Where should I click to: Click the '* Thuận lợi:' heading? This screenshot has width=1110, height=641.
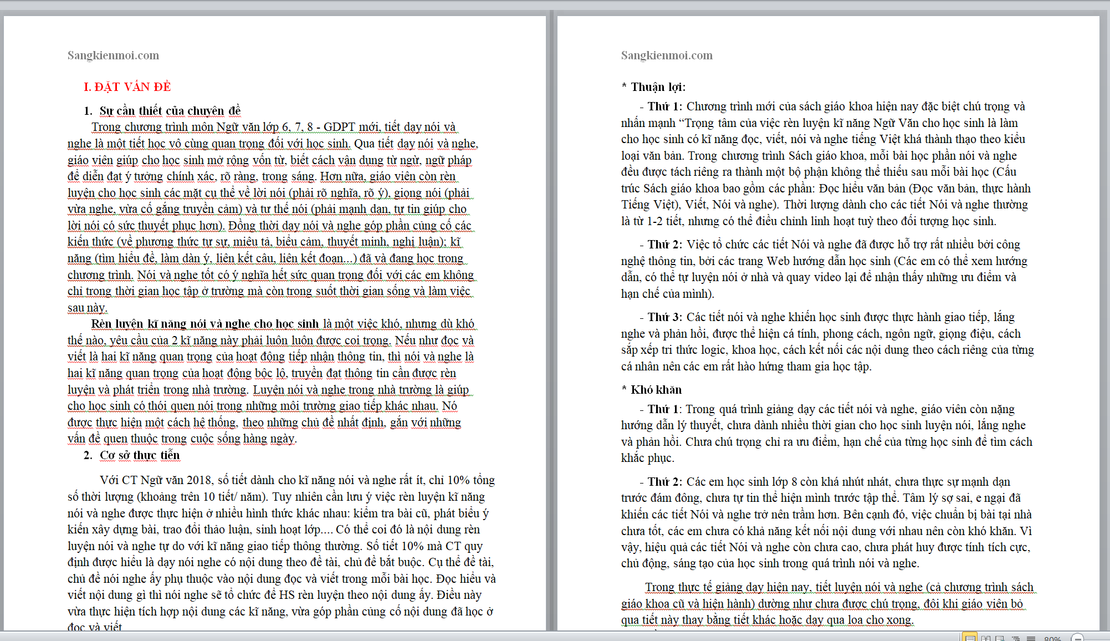[x=653, y=87]
